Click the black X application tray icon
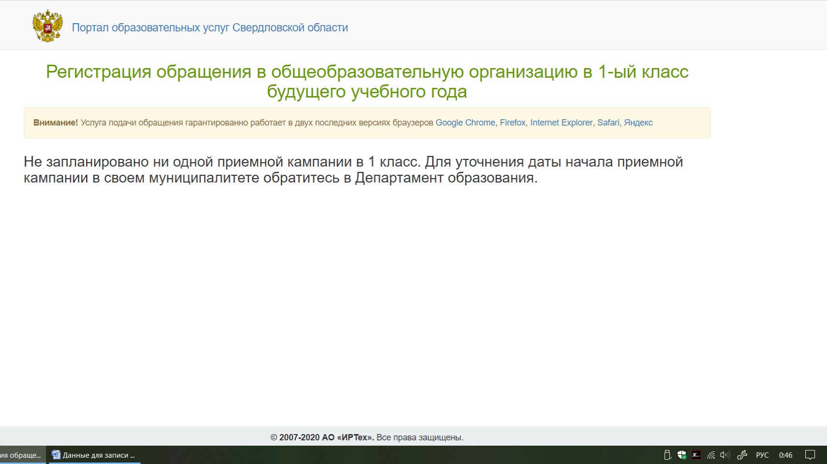This screenshot has width=827, height=464. pos(696,455)
